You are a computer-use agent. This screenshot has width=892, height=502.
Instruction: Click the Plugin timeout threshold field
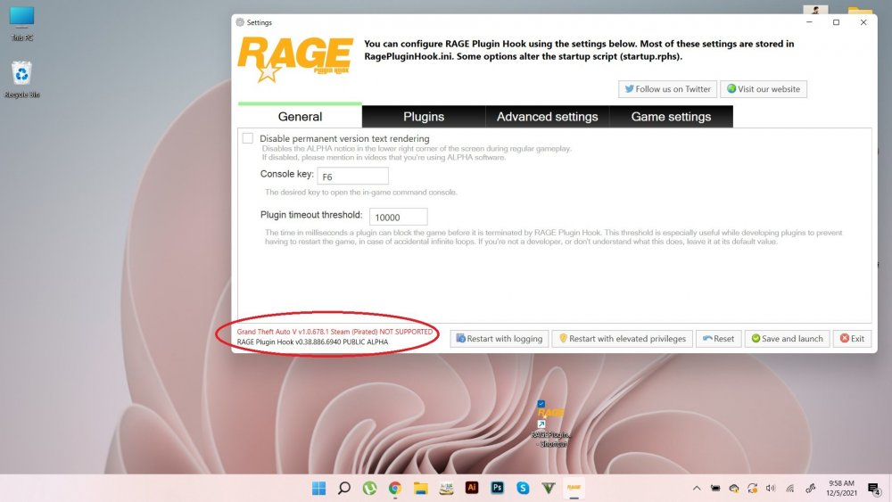[x=398, y=217]
